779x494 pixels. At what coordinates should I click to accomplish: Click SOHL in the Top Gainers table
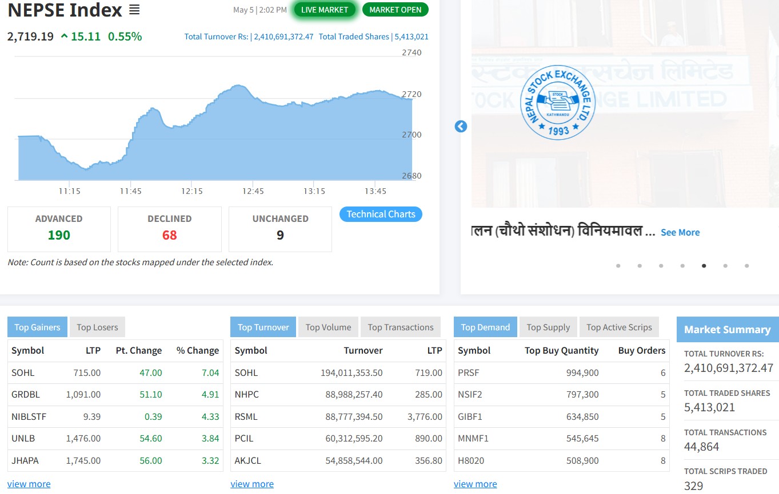23,372
